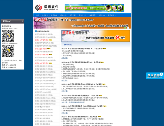This screenshot has height=126, width=164.
Task: Open 里诺人口管理软件(社区版) in sidebar
Action: pos(44,115)
